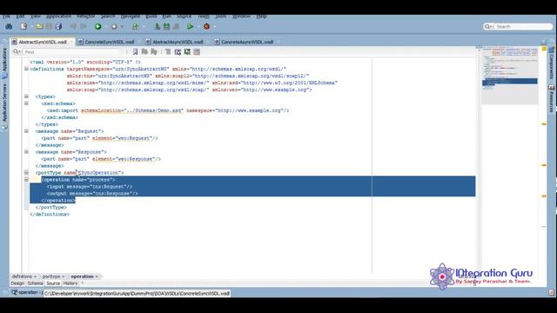This screenshot has height=313, width=557.
Task: Click the Rebuild project toolbar icon
Action: 166,27
